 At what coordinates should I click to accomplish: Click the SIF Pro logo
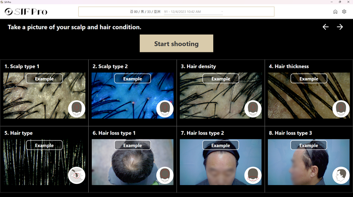[x=26, y=12]
